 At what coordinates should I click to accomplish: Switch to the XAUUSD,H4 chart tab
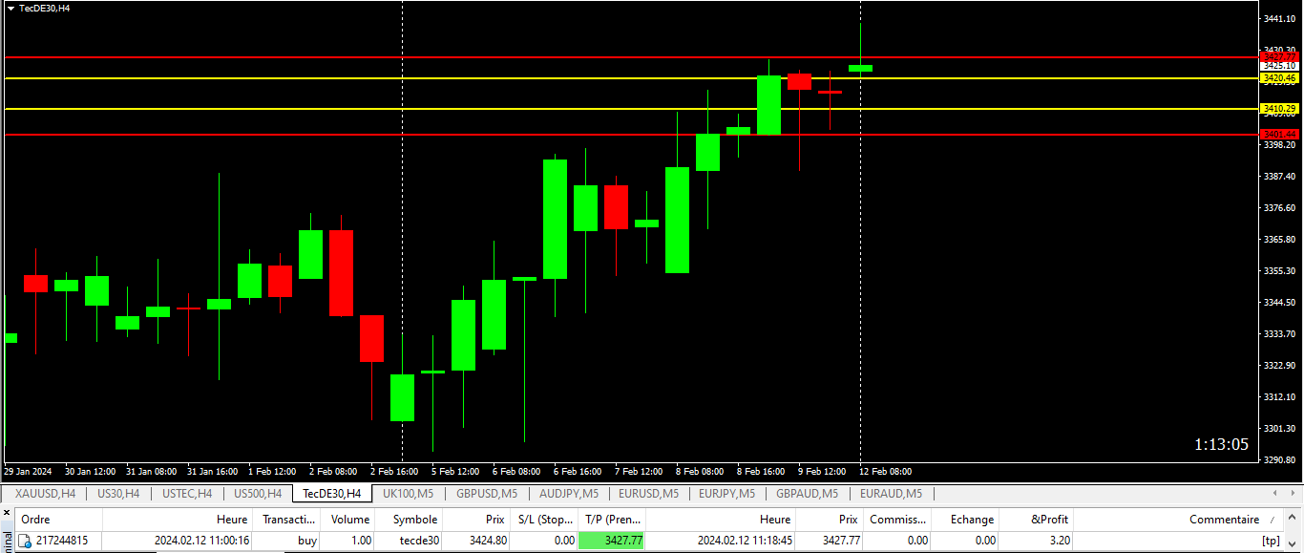[45, 494]
